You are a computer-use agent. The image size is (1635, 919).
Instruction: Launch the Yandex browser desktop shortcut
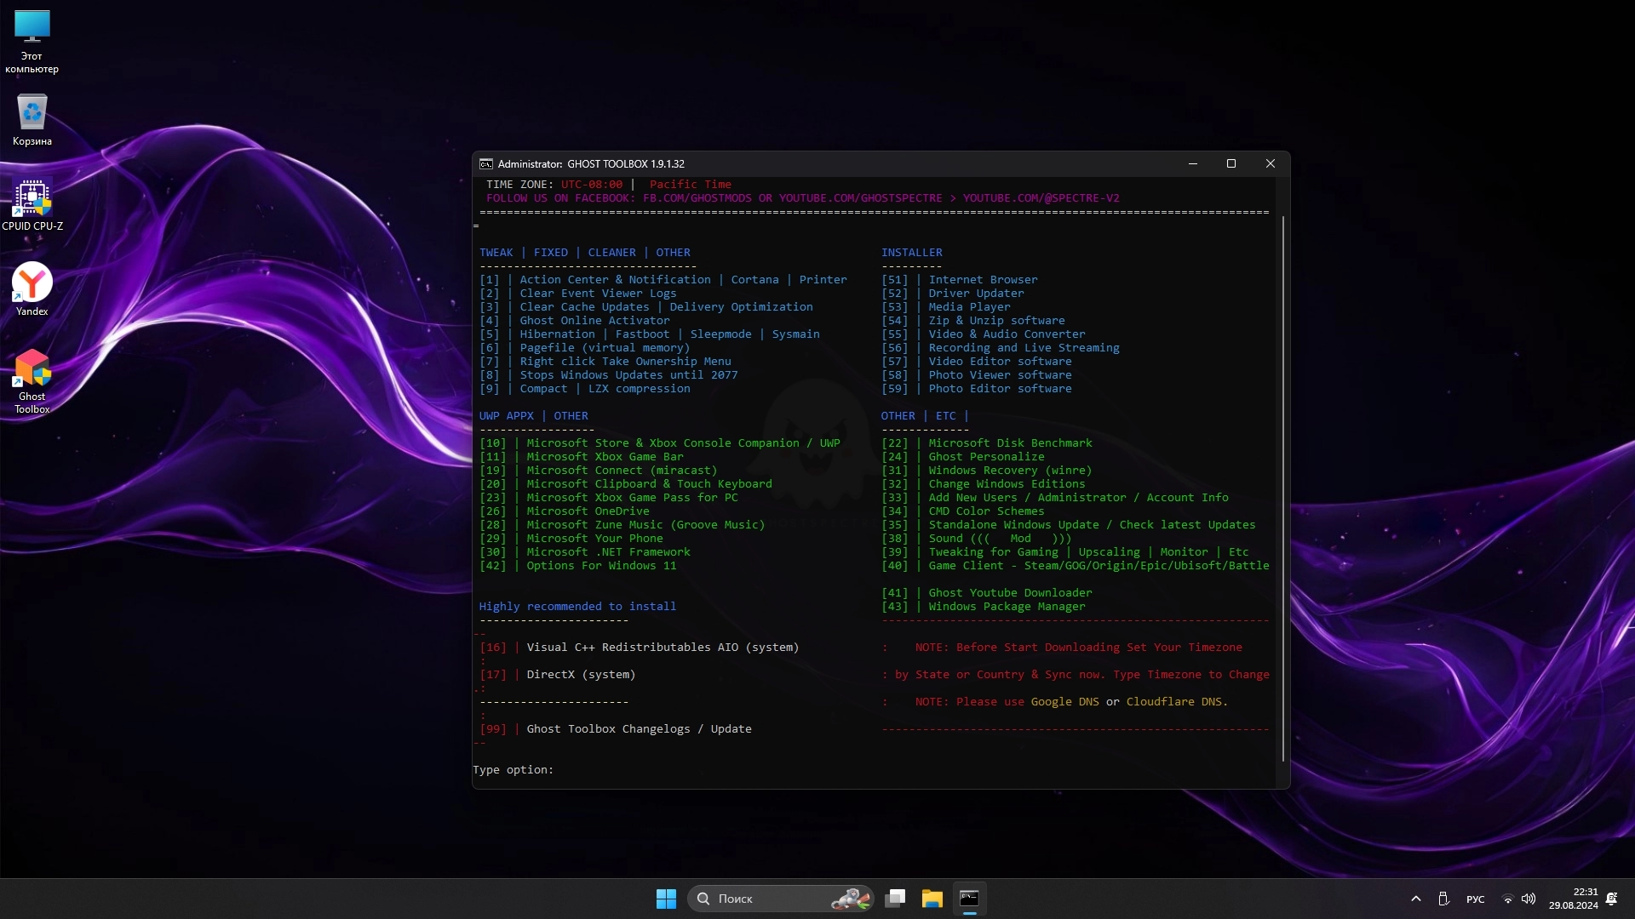click(x=32, y=289)
